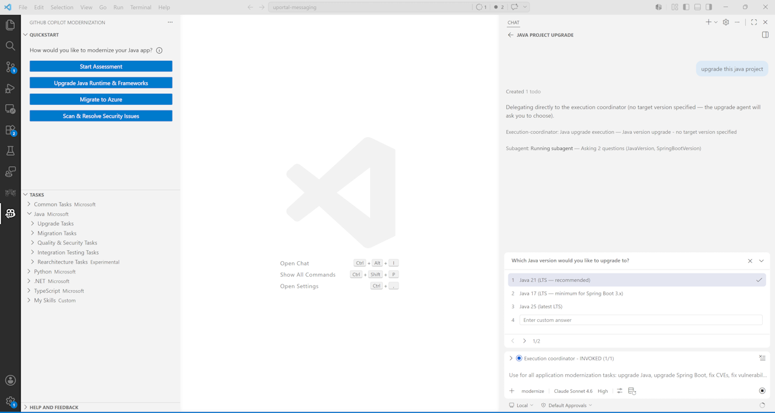Click the database refresh icon in chat input
This screenshot has height=413, width=775.
pyautogui.click(x=632, y=391)
